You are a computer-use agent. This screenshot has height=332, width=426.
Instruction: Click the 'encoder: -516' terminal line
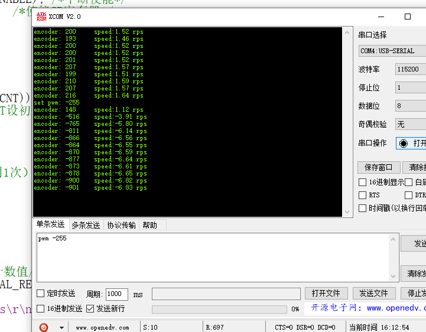[x=90, y=117]
